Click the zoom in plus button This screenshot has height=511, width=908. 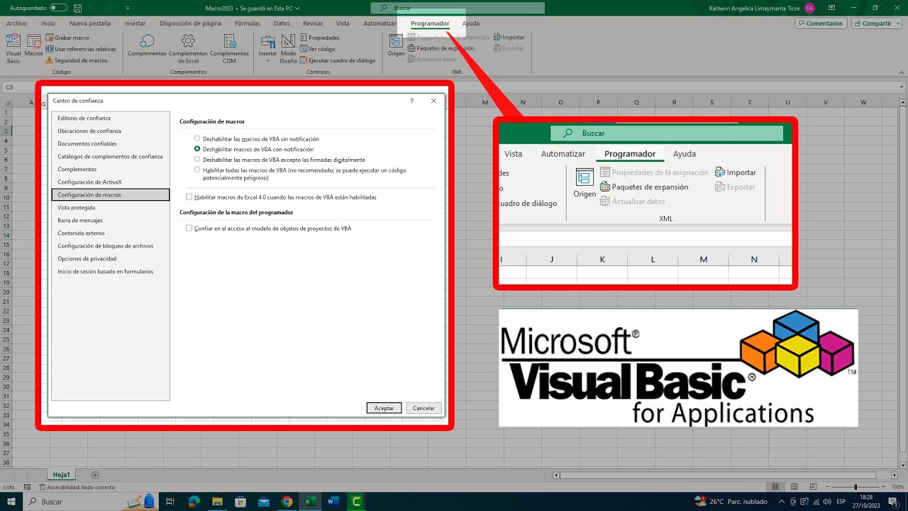(x=884, y=487)
